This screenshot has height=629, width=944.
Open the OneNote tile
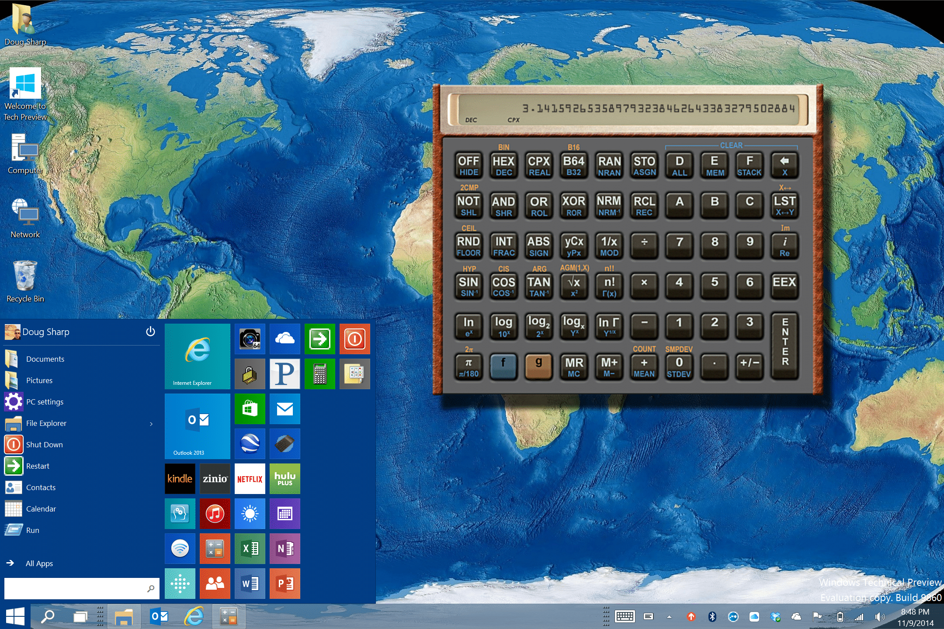[285, 549]
